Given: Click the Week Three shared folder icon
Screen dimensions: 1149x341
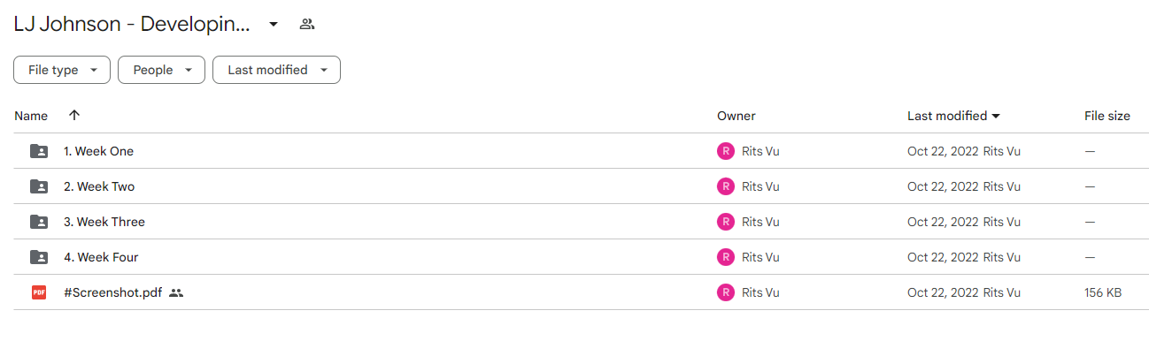Looking at the screenshot, I should point(39,222).
